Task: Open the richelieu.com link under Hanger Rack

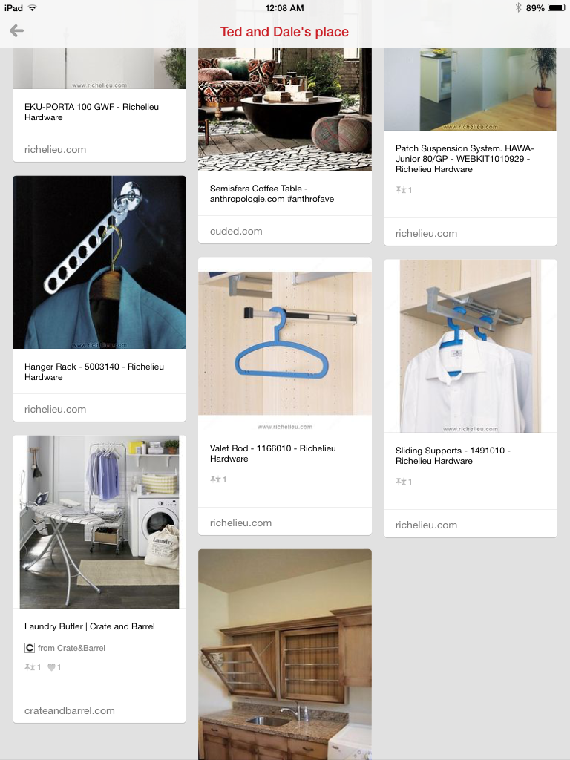Action: tap(55, 409)
